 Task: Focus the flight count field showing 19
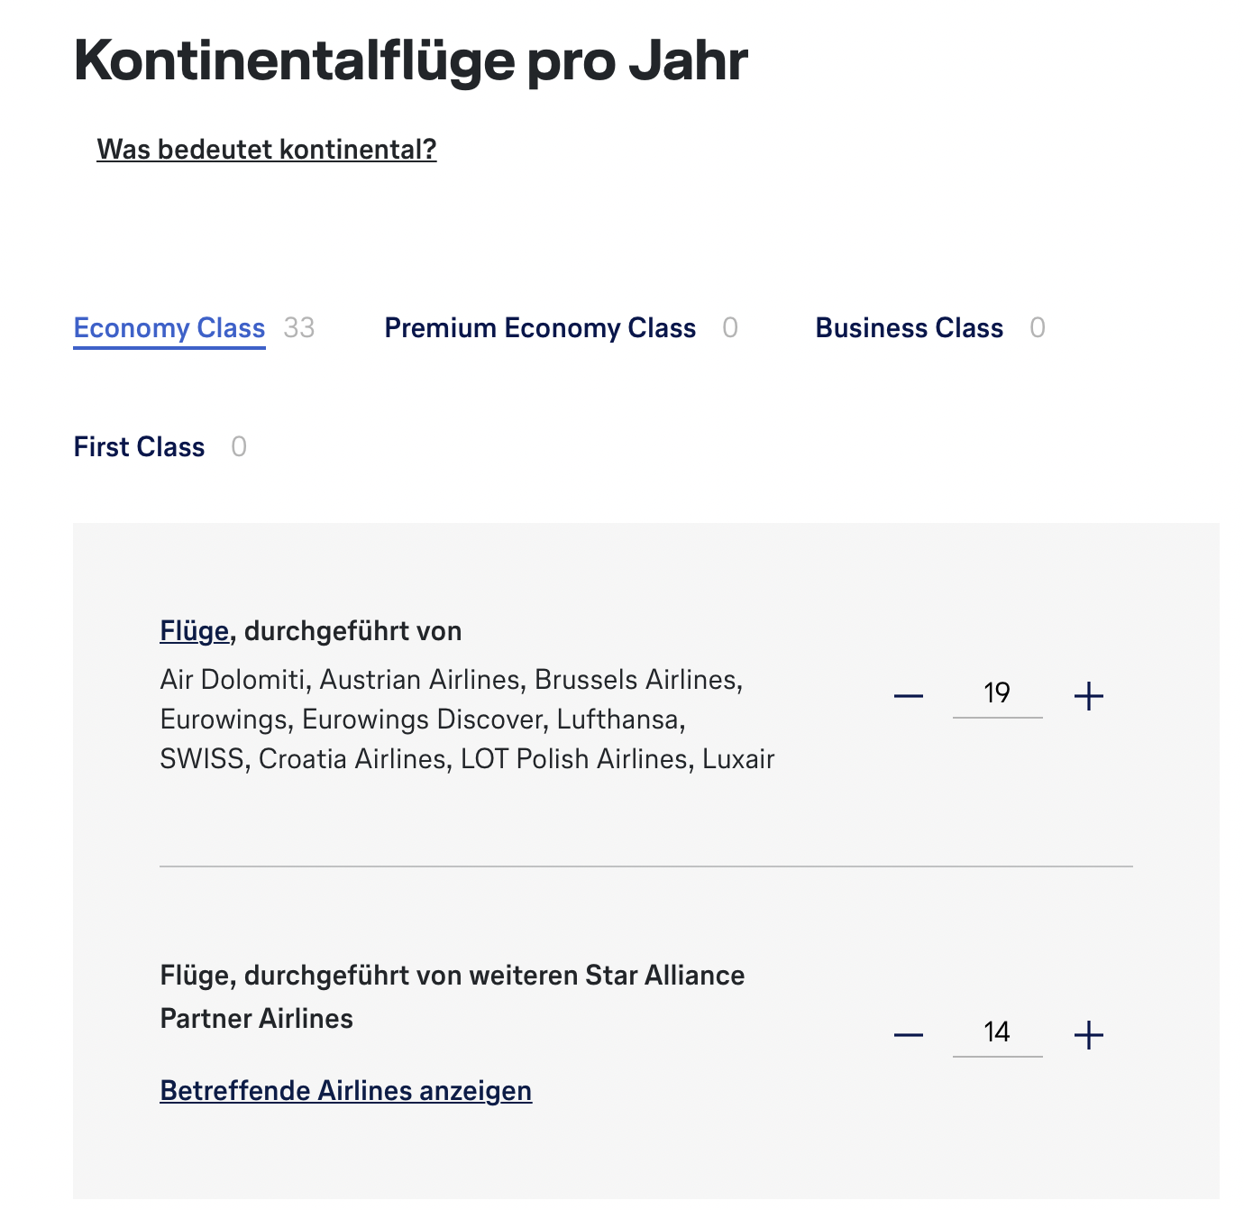pyautogui.click(x=997, y=693)
